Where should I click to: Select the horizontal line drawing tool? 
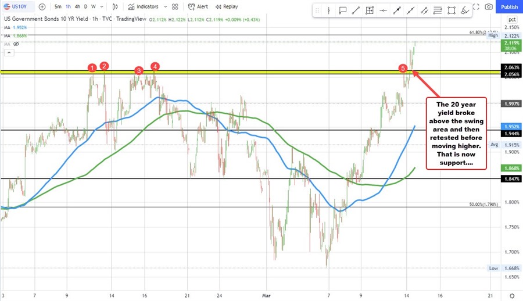click(x=384, y=11)
